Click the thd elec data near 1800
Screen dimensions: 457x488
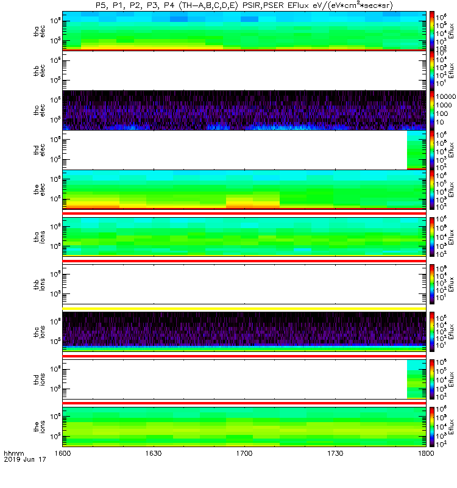pyautogui.click(x=417, y=149)
